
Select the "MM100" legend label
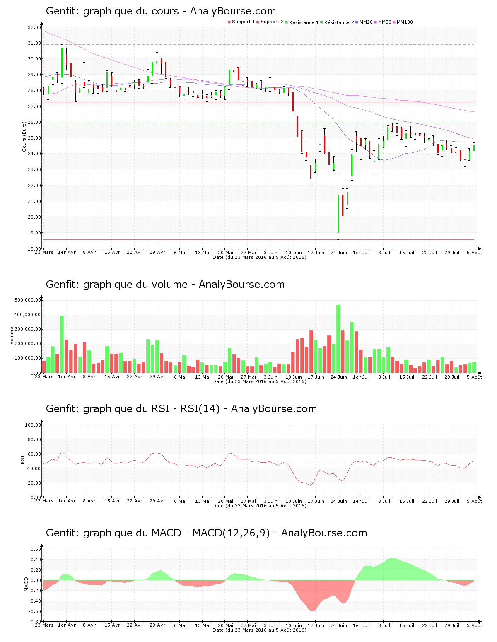pyautogui.click(x=405, y=22)
